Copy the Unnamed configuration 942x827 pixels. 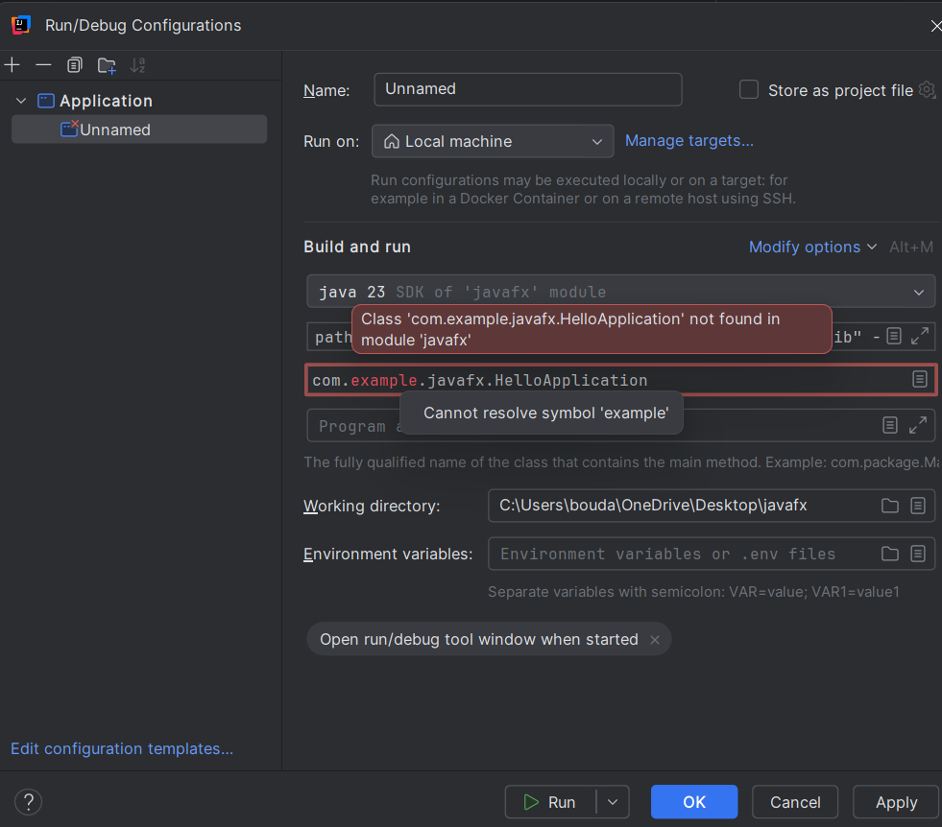coord(74,64)
